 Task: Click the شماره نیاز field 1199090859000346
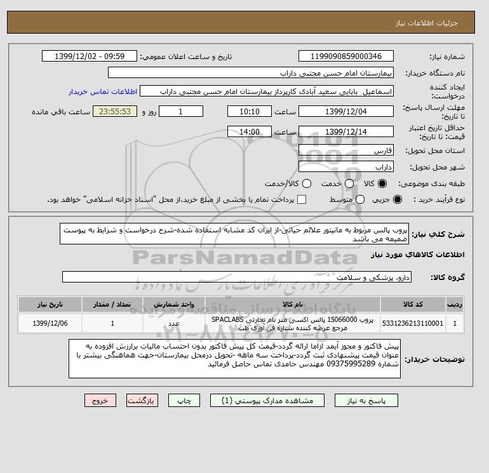pos(346,56)
